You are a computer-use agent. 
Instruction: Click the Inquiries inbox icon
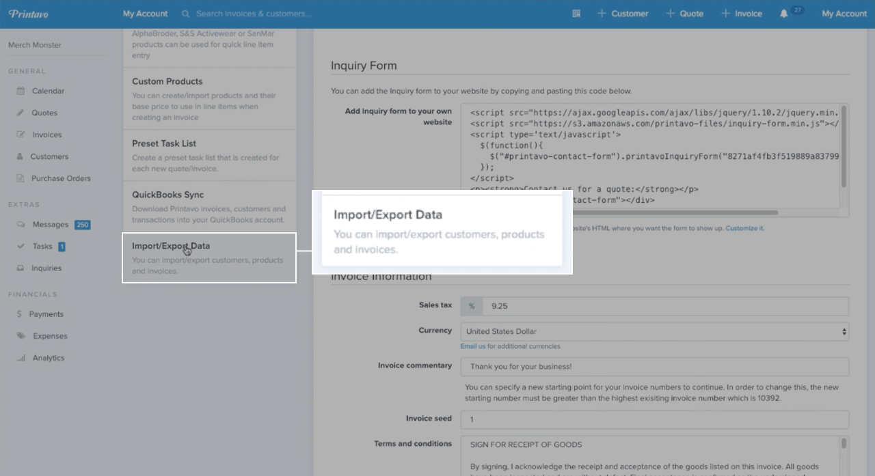click(x=21, y=268)
